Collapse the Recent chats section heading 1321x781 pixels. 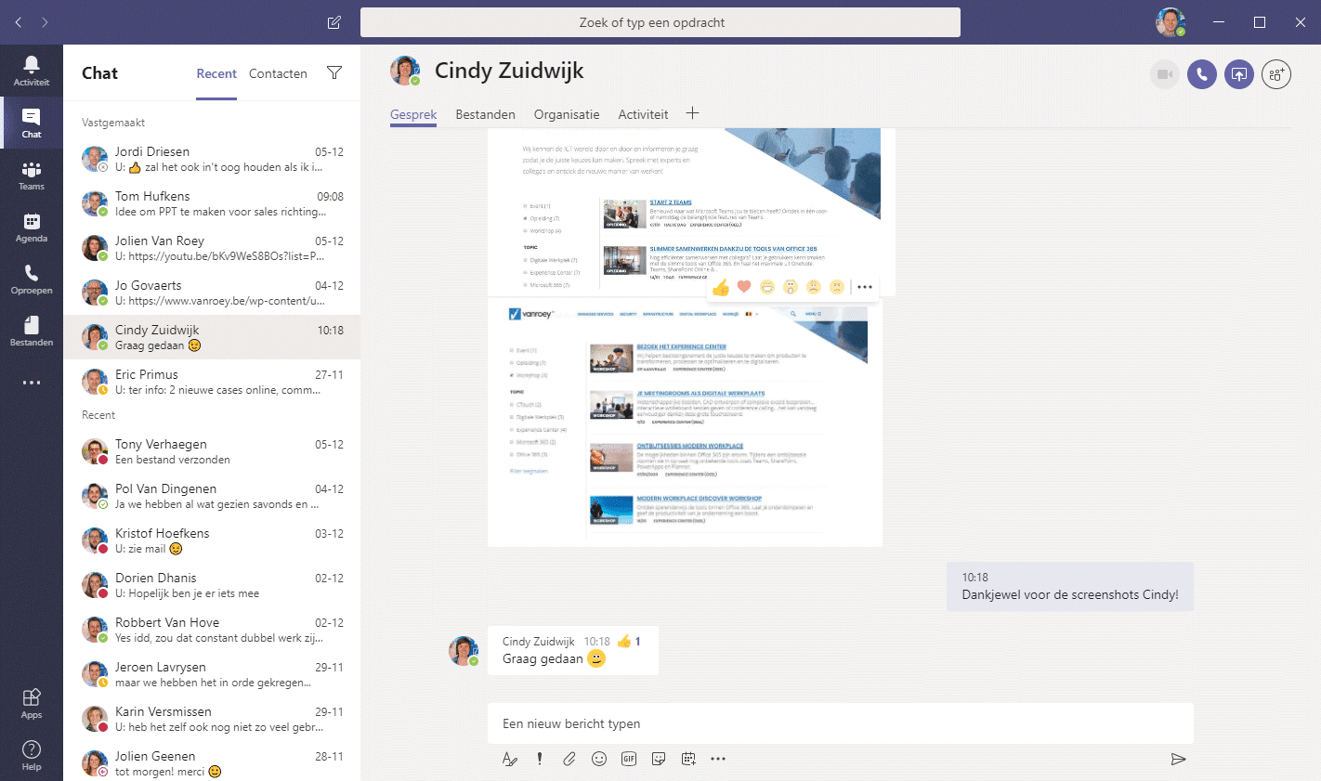click(98, 415)
